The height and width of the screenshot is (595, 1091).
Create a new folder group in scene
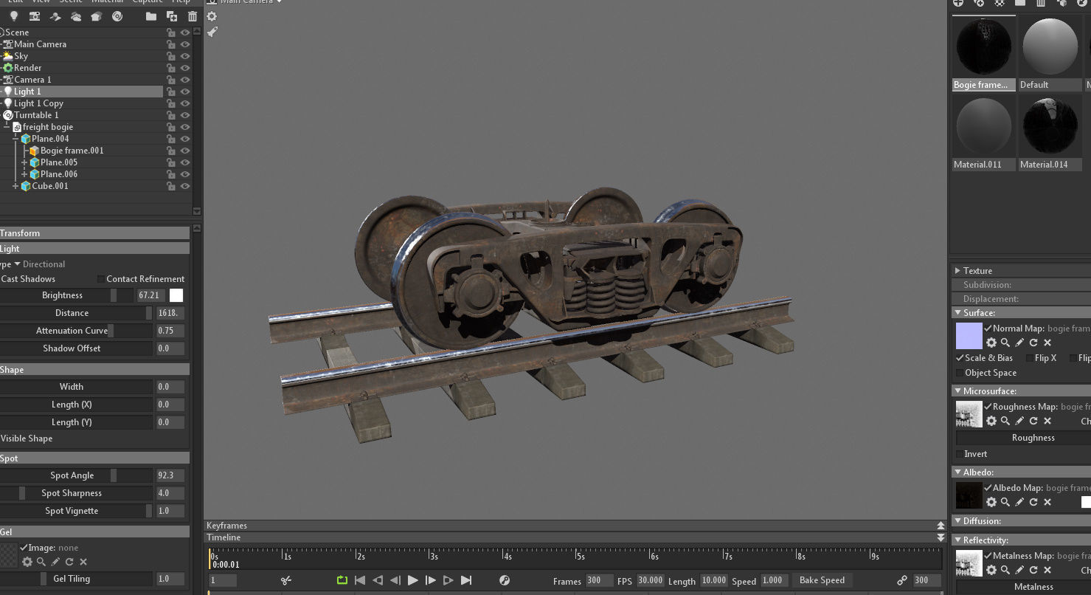(x=151, y=16)
